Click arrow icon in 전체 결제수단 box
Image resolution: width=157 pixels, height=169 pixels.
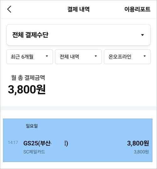[142, 35]
